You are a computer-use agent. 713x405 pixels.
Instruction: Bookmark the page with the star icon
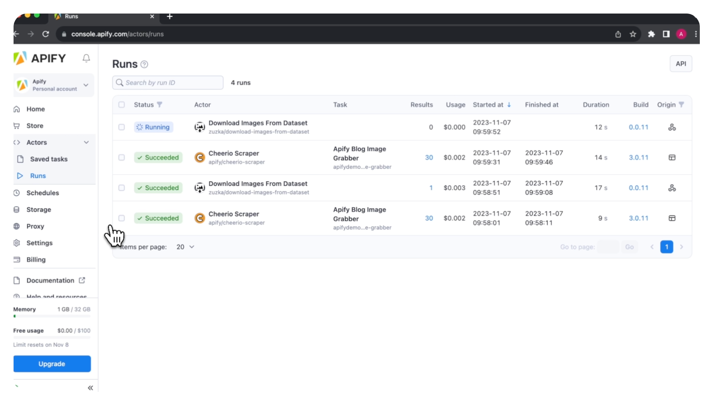[x=633, y=34]
